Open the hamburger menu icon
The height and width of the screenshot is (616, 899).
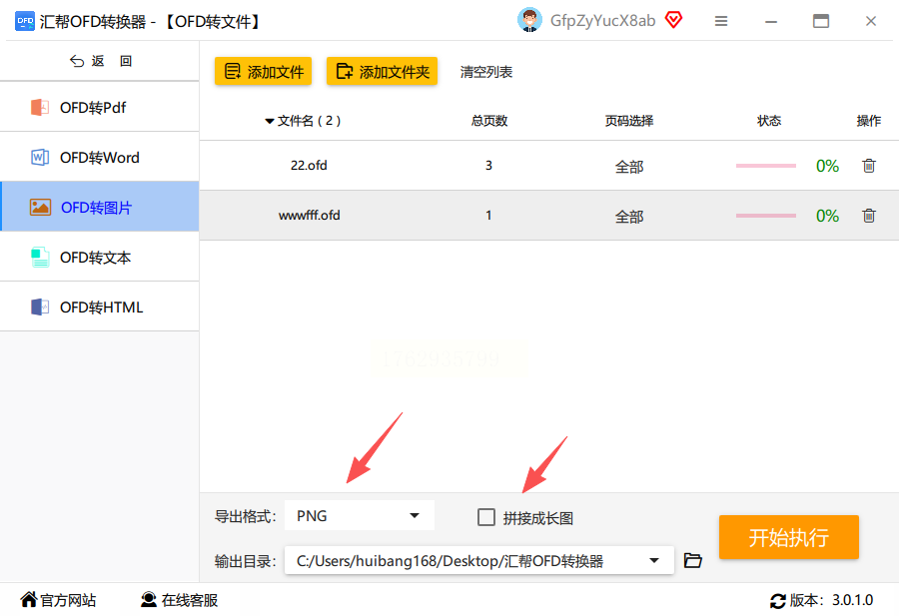721,21
